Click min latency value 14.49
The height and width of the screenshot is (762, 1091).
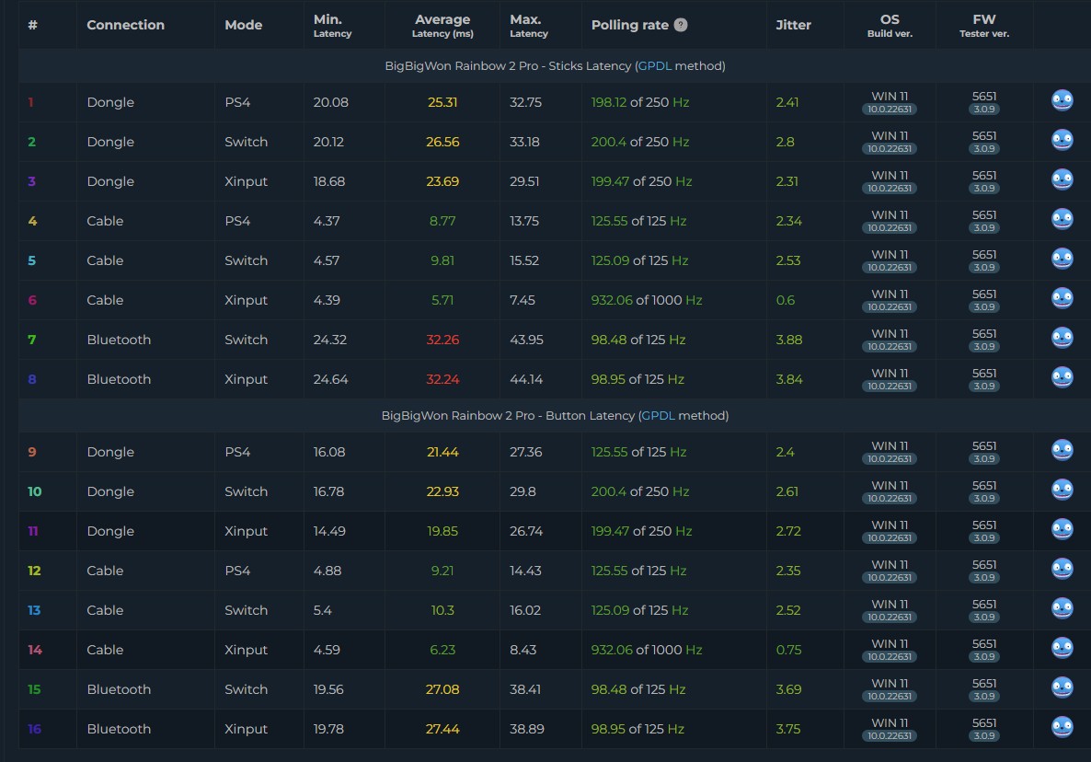coord(329,532)
